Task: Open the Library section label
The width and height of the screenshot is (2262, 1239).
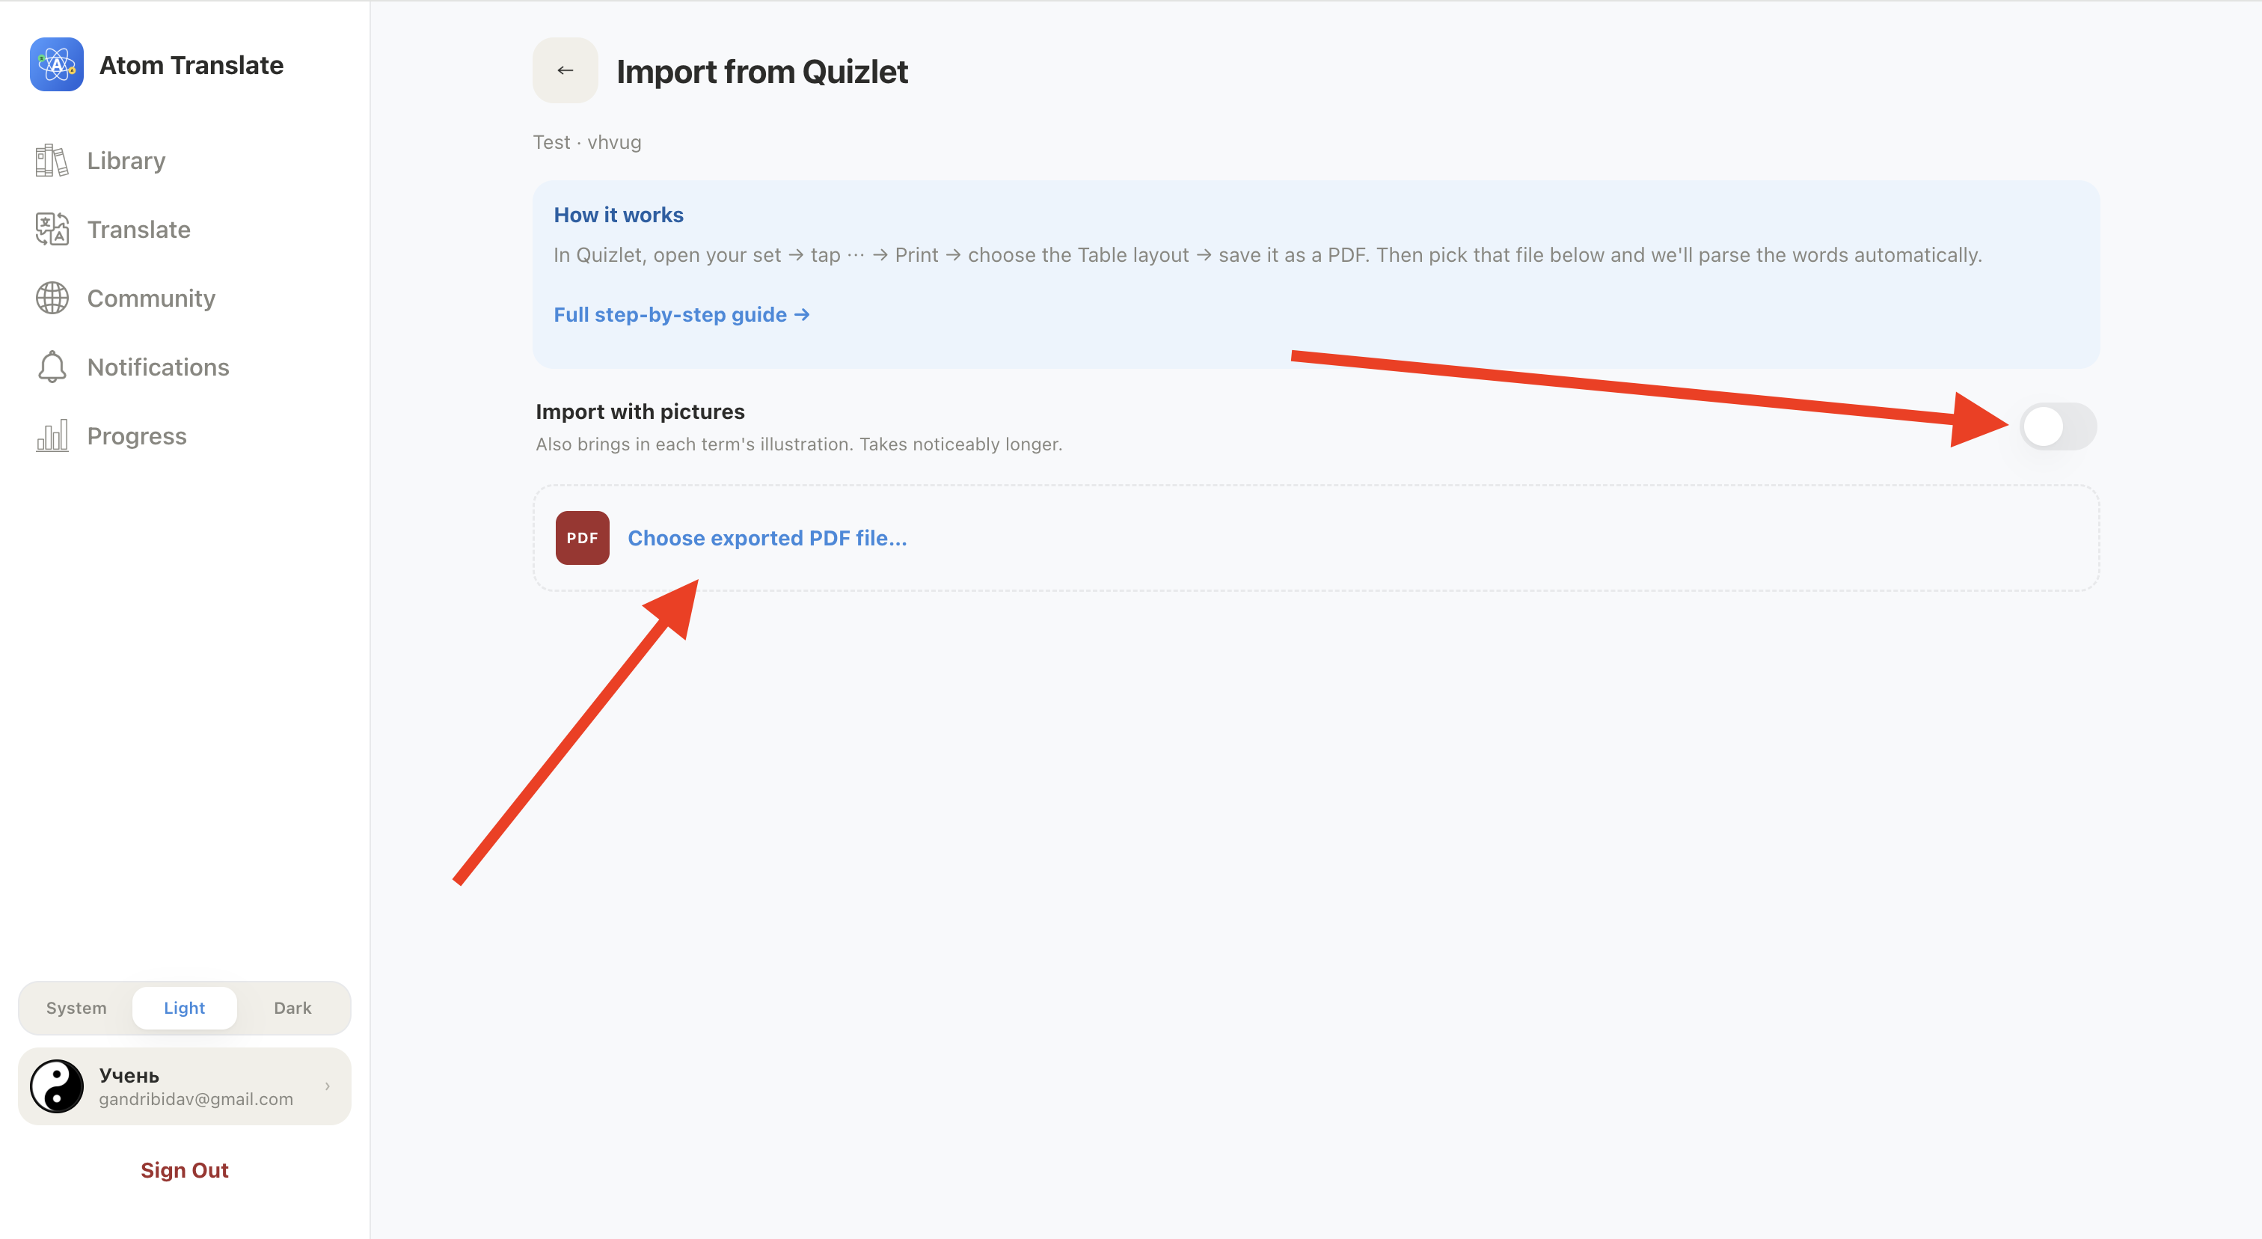Action: pyautogui.click(x=126, y=161)
